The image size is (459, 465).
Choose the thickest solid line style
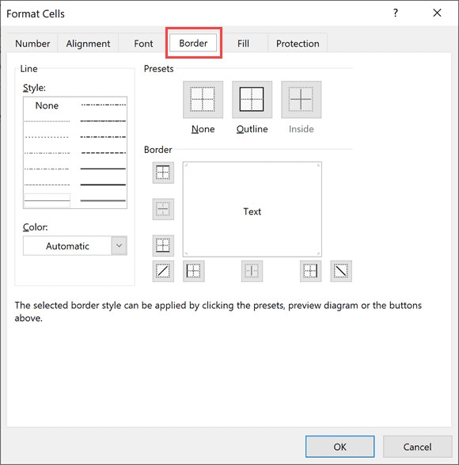(x=103, y=185)
